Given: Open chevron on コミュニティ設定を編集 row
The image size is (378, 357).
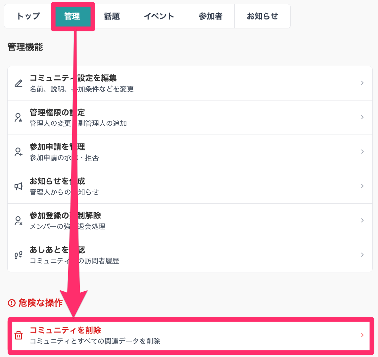Looking at the screenshot, I should [x=362, y=83].
